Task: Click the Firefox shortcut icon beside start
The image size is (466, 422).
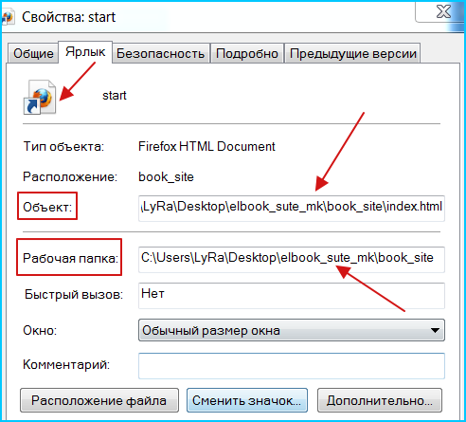Action: 40,97
